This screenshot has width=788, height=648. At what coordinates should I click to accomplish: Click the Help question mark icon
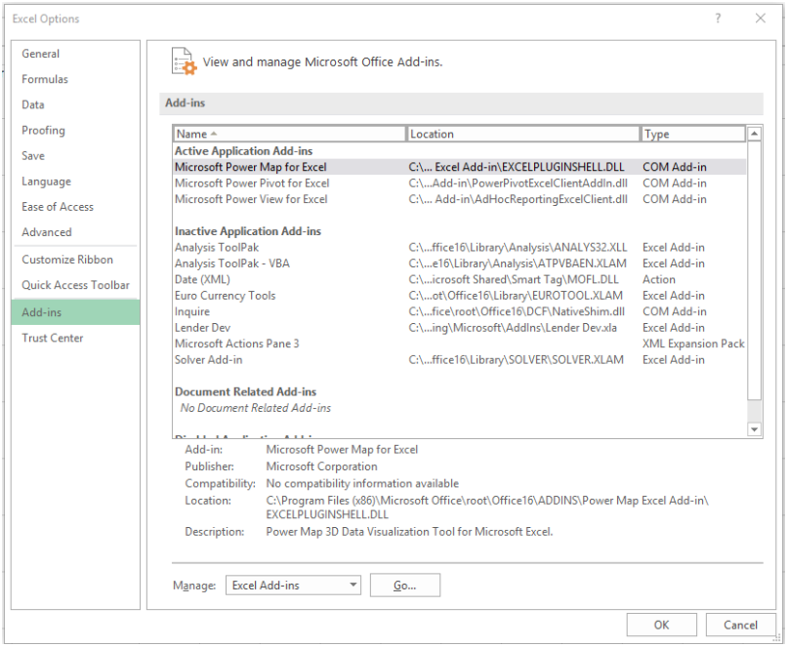pyautogui.click(x=718, y=19)
